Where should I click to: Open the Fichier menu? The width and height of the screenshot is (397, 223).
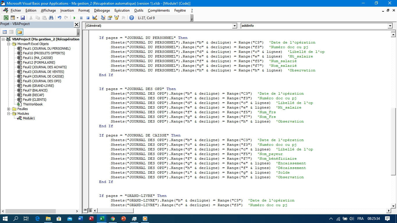[16, 10]
